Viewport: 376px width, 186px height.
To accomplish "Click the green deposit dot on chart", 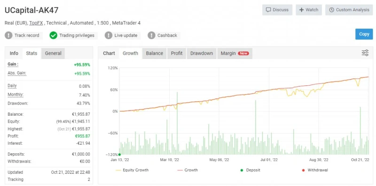I will 119,155.
